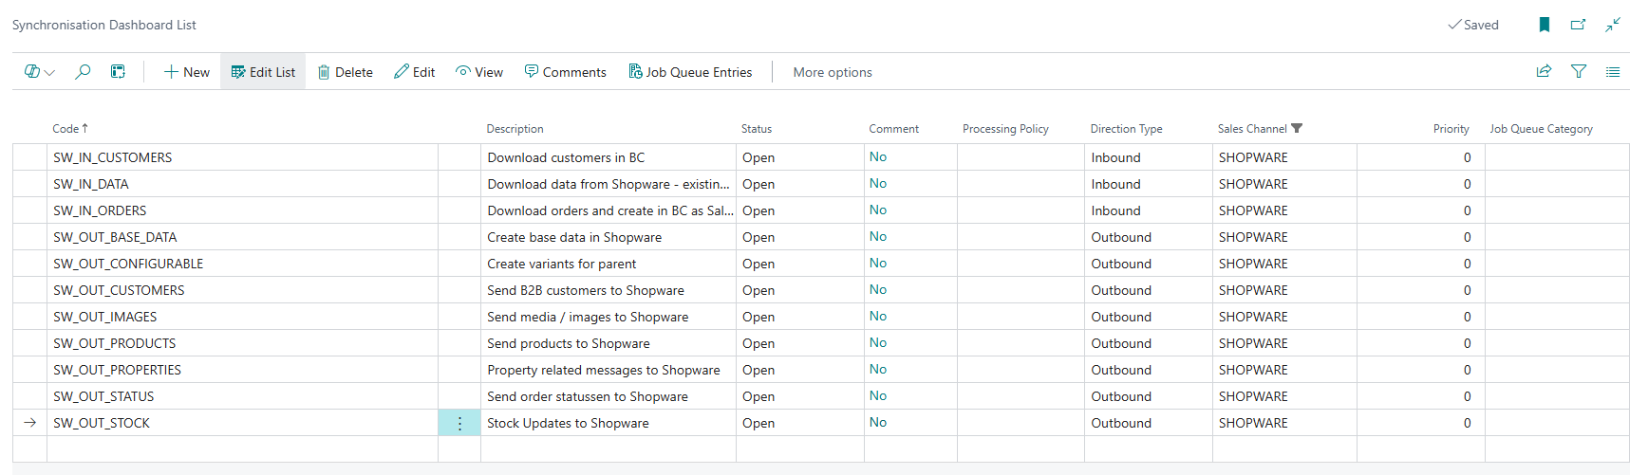Click Job Queue Category column header
Viewport: 1648px width, 475px height.
[x=1541, y=129]
